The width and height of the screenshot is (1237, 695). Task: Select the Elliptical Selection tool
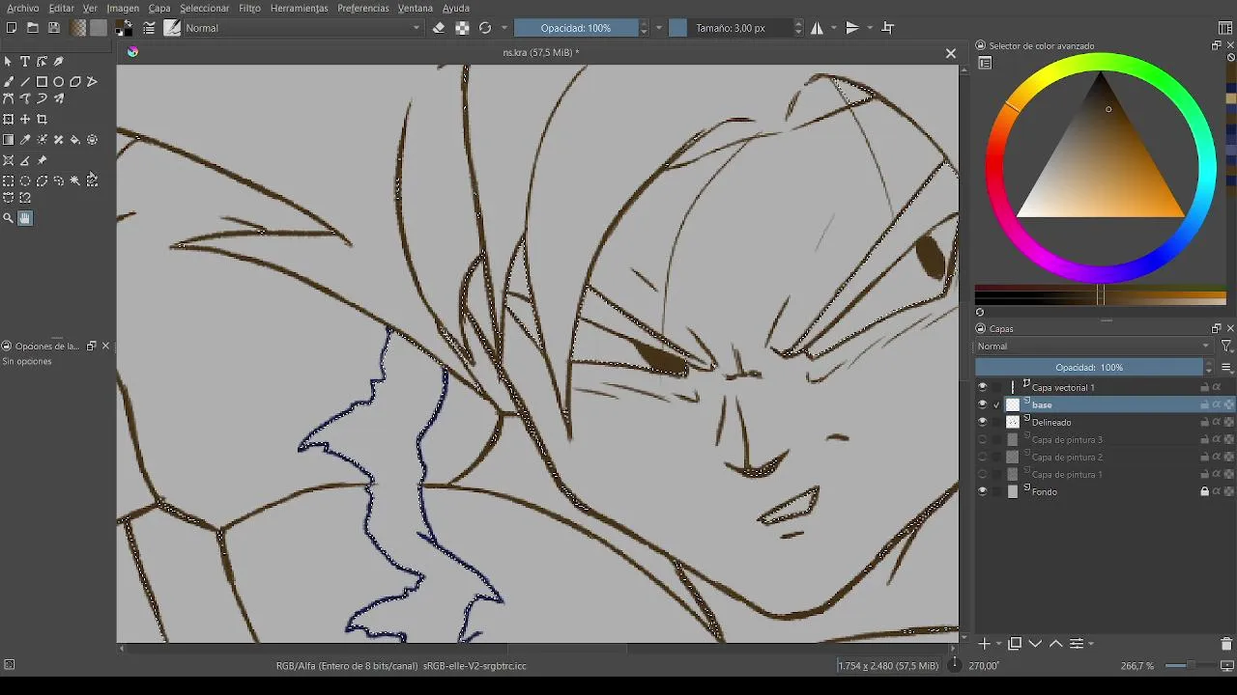coord(25,181)
